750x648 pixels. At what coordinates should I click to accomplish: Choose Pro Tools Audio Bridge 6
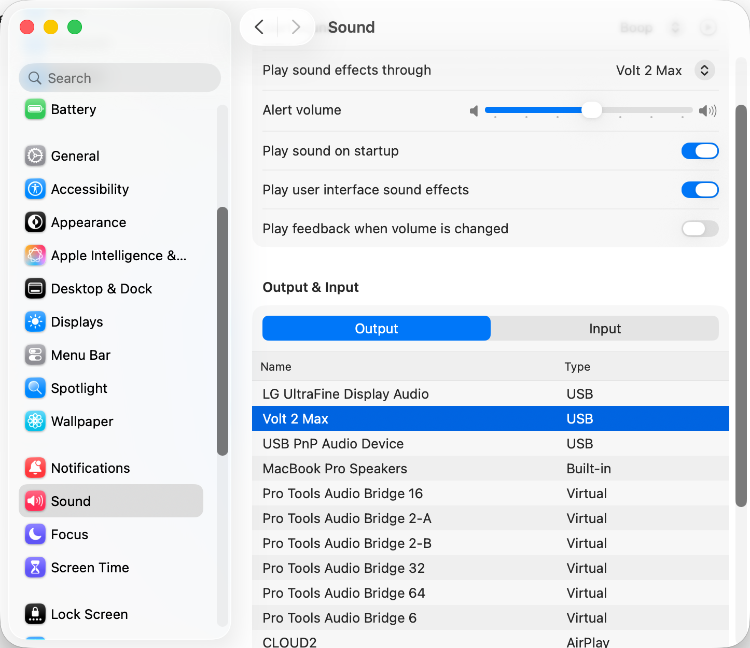(491, 617)
